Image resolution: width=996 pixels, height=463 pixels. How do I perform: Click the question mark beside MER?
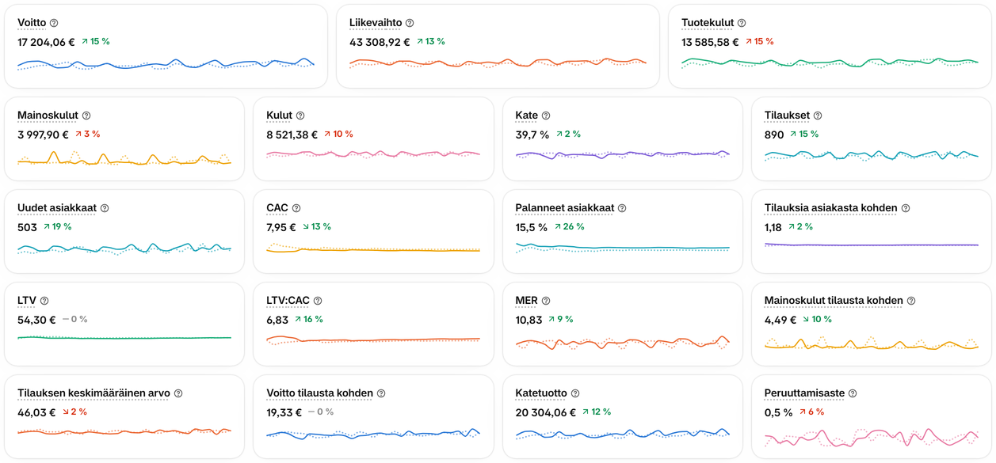click(546, 301)
